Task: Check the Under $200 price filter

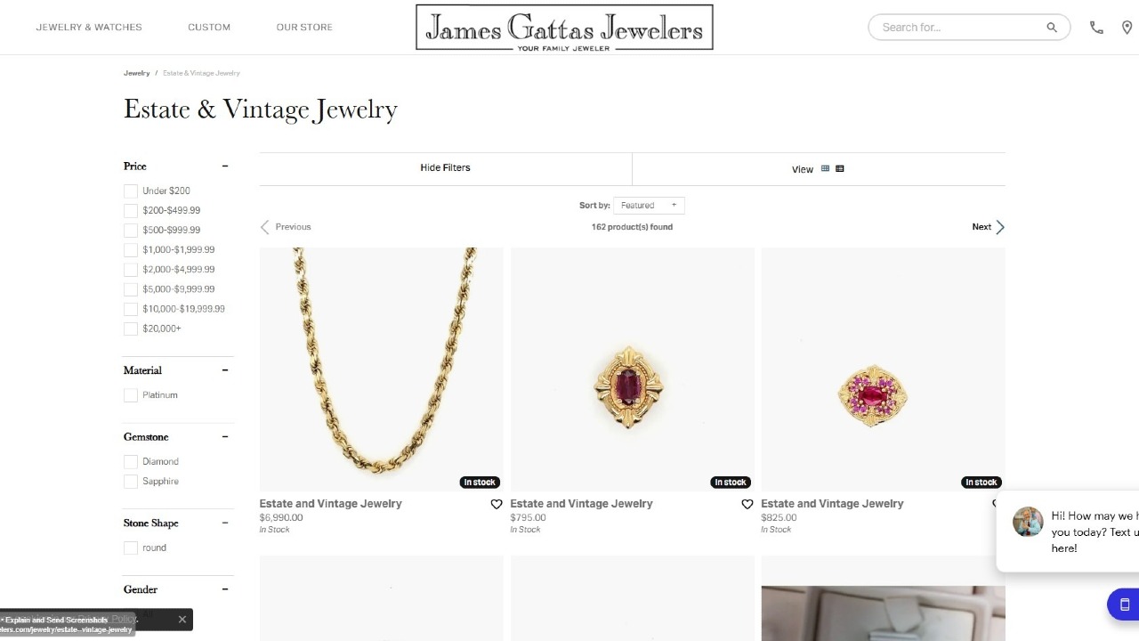Action: pos(131,191)
